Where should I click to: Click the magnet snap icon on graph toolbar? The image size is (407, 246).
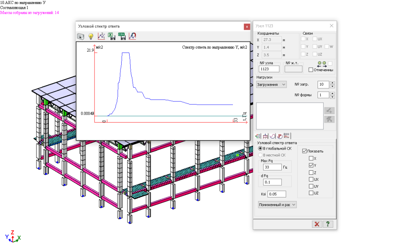click(x=132, y=36)
